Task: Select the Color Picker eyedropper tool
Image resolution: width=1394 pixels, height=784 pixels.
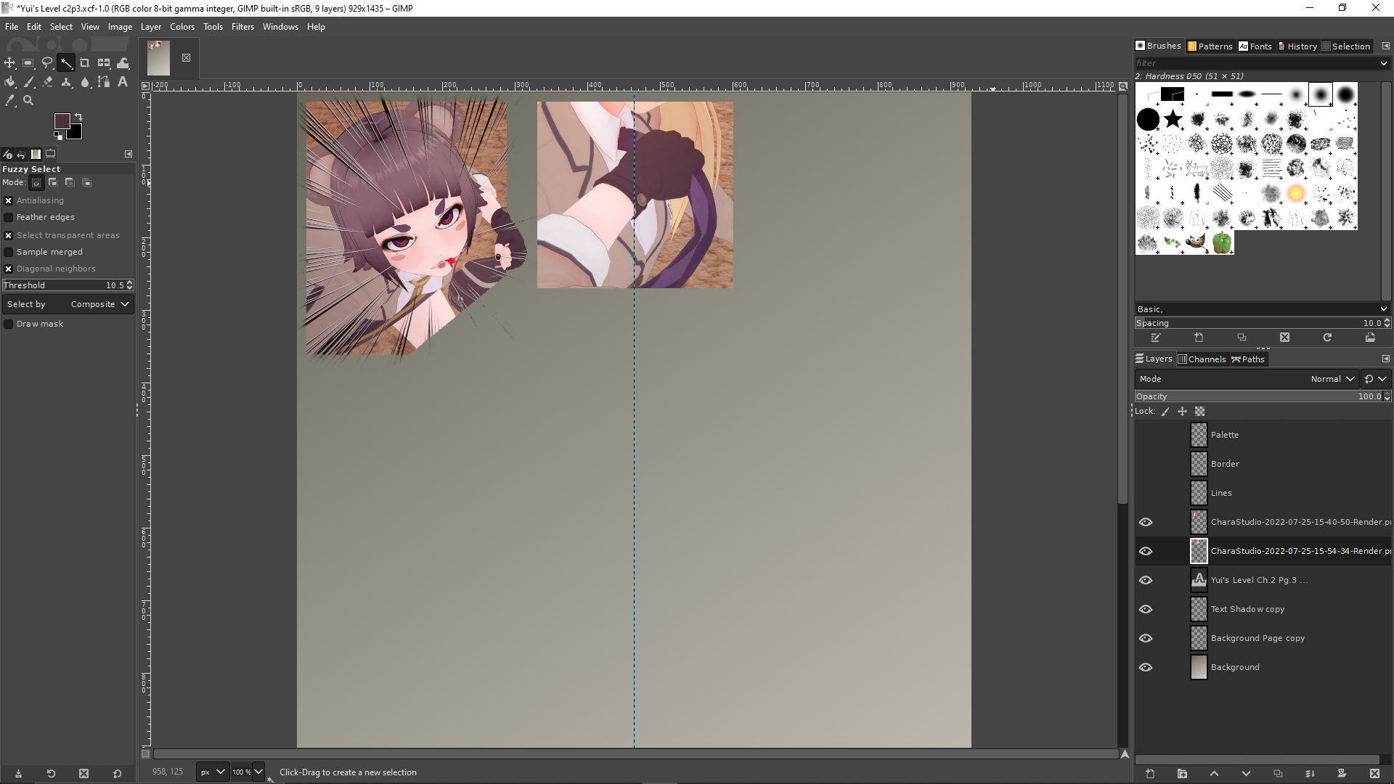Action: pyautogui.click(x=9, y=101)
